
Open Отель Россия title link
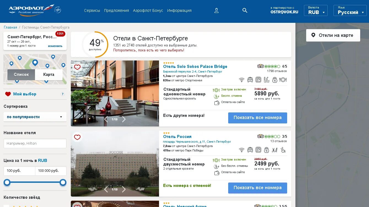177,137
